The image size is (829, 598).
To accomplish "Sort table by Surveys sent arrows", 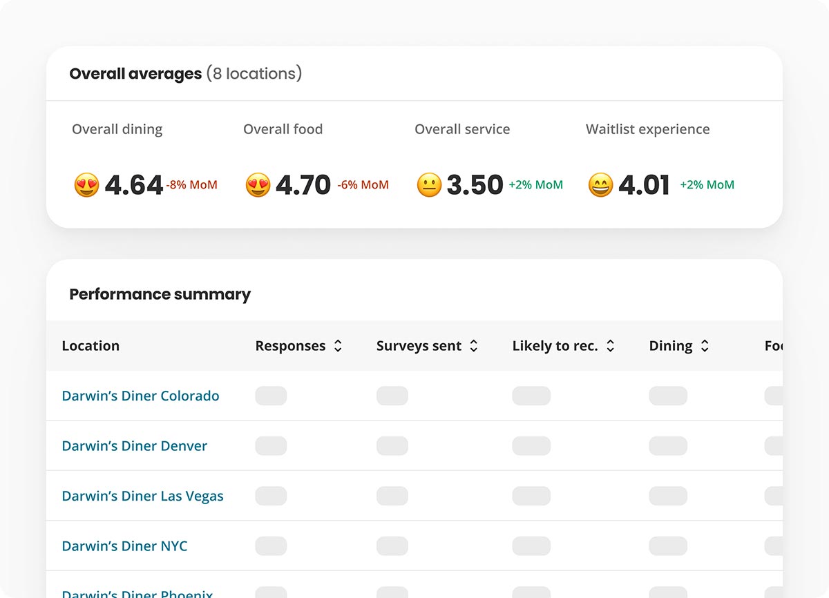I will pos(474,346).
